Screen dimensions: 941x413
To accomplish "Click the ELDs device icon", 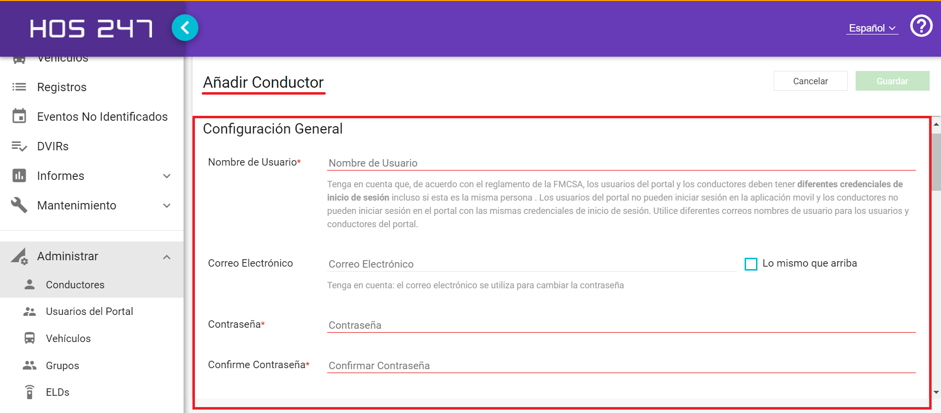I will coord(30,392).
